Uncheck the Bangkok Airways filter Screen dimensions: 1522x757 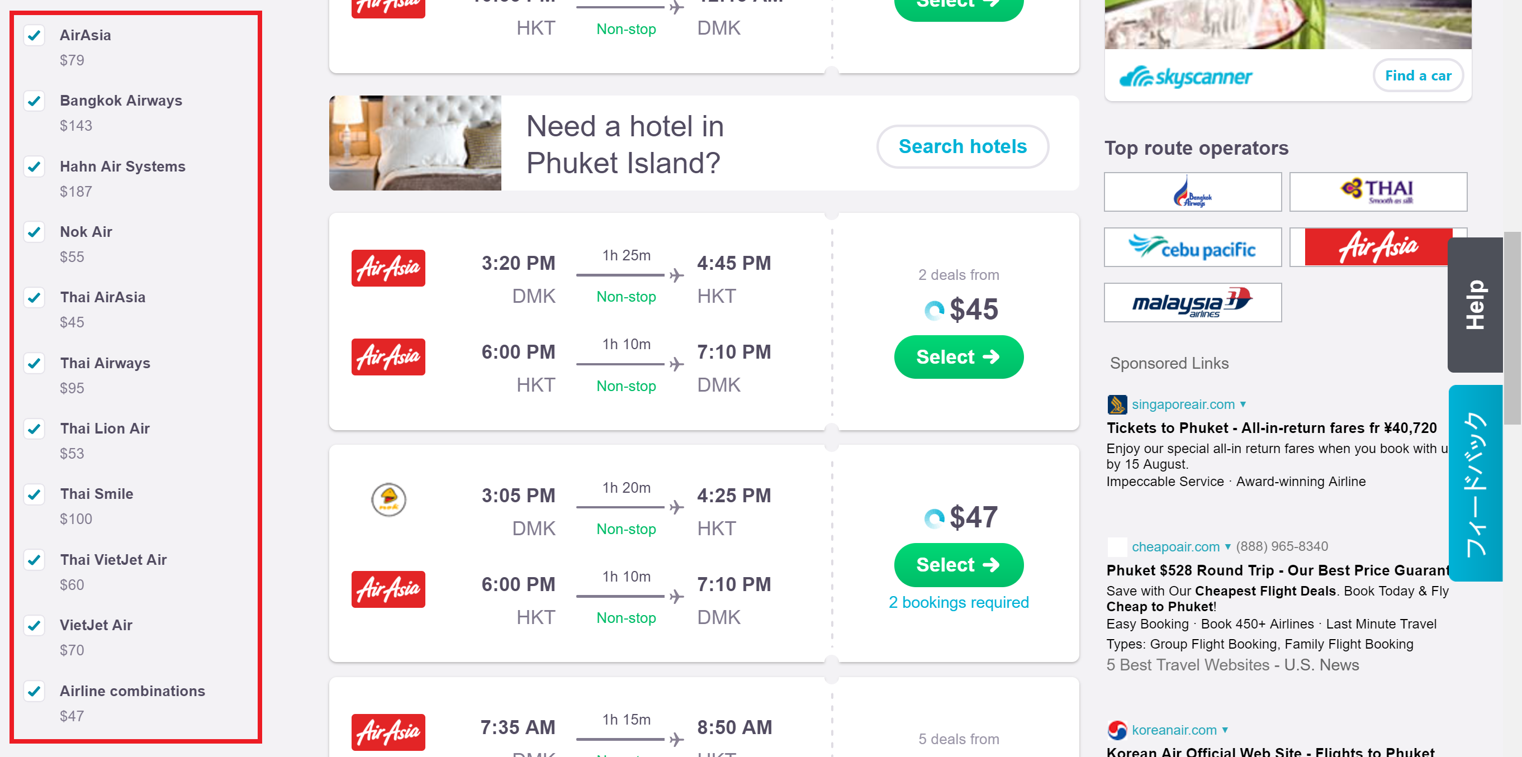tap(34, 101)
